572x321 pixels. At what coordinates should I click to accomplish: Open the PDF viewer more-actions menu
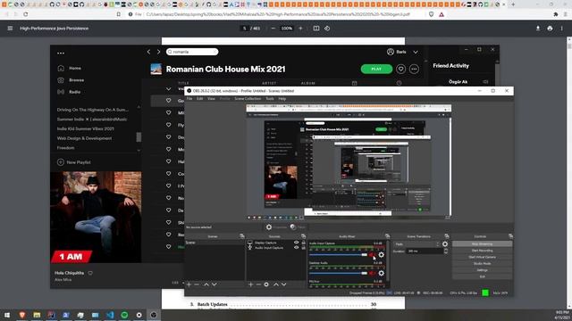point(562,28)
